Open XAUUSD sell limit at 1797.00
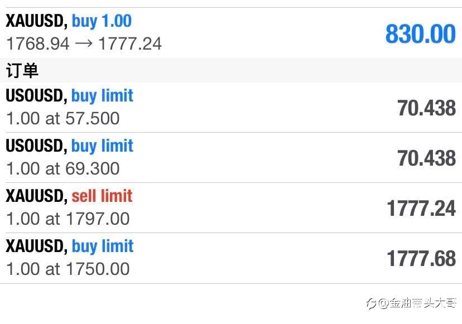 231,208
